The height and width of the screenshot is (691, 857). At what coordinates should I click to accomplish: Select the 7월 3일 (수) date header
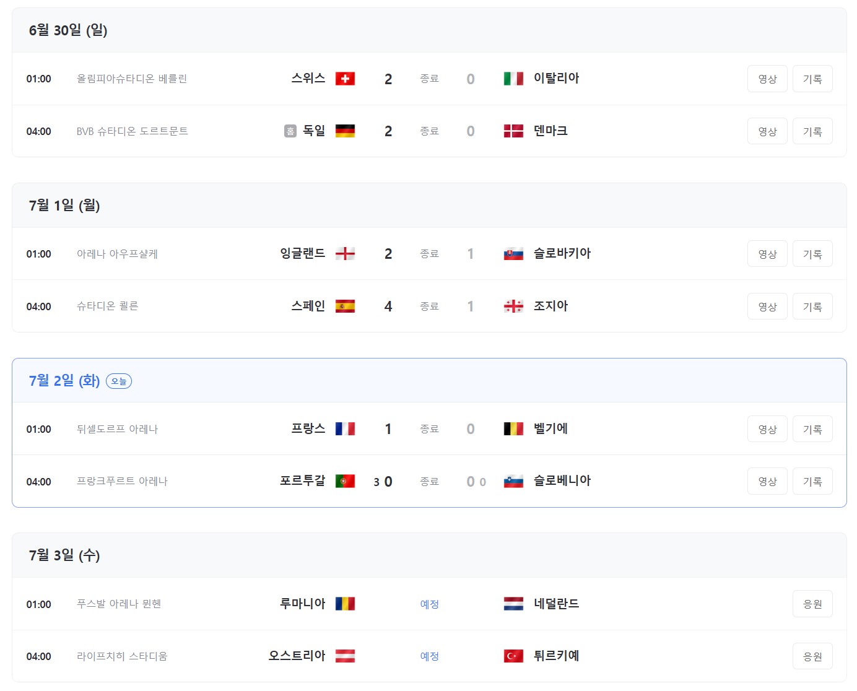coord(64,555)
